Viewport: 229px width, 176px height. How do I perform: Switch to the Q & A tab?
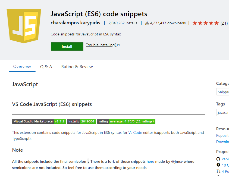point(46,66)
